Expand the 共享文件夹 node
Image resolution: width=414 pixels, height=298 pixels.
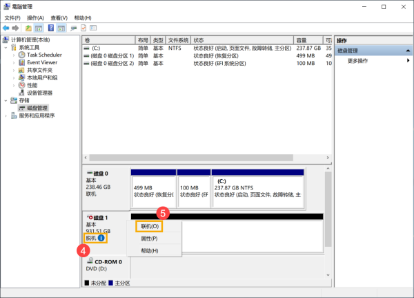(x=14, y=70)
